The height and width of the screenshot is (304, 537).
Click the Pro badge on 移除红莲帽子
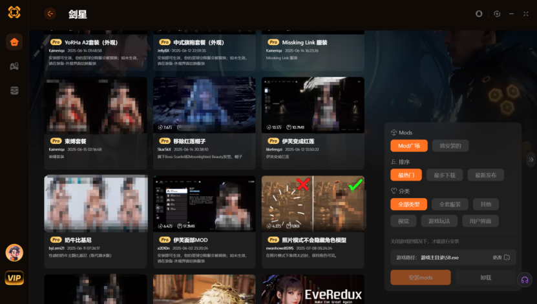[165, 141]
